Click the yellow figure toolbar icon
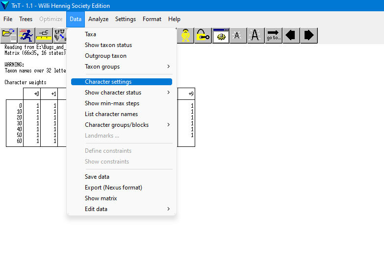 coord(185,35)
